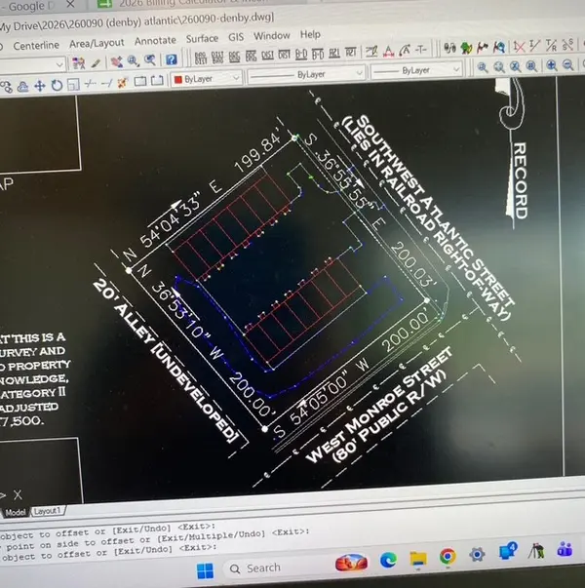
Task: Open the Centerline menu
Action: coord(36,46)
